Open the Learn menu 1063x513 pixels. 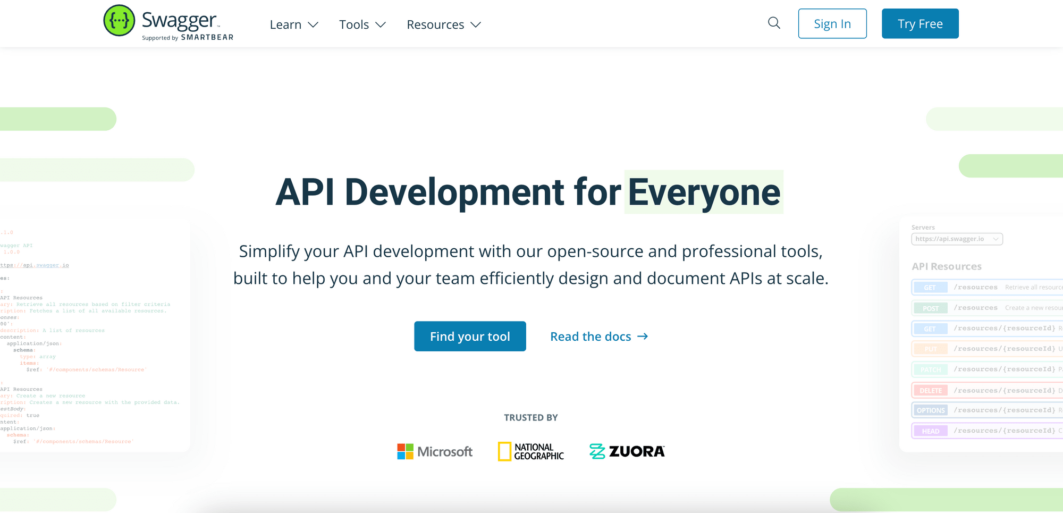click(x=293, y=24)
